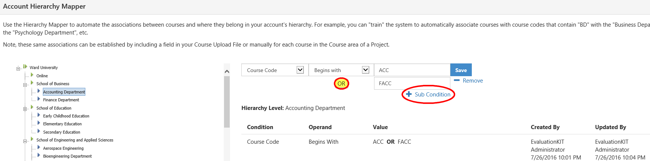Select Accounting Department in the tree

(64, 92)
